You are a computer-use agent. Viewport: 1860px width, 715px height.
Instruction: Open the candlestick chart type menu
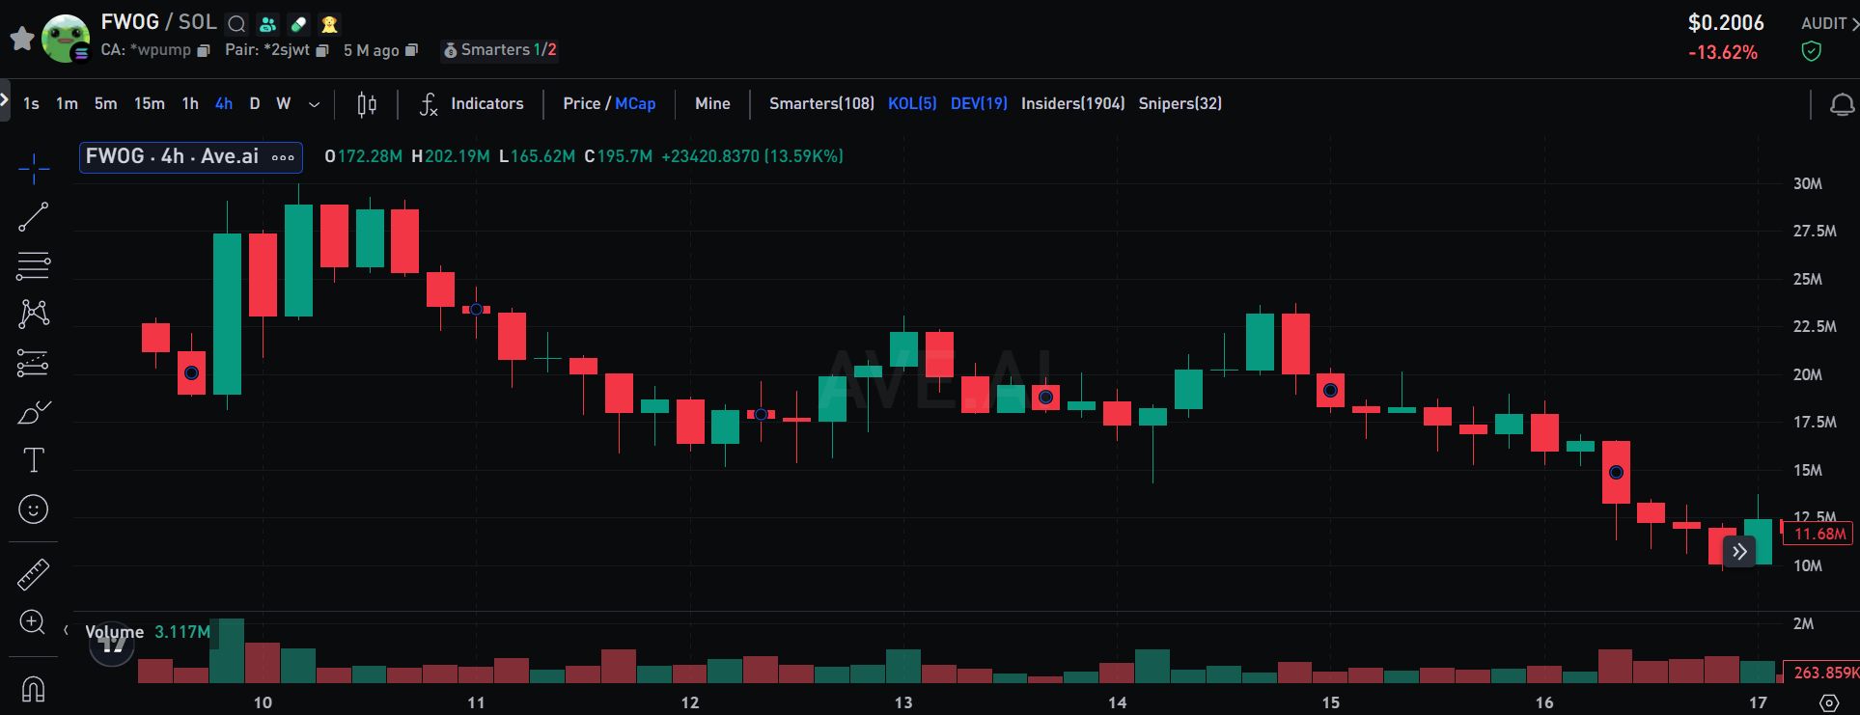(367, 104)
